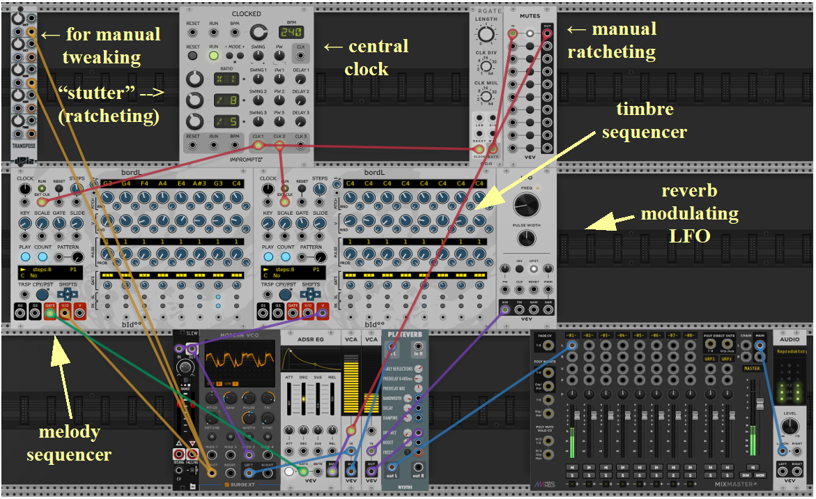Click the LENGTH knob on RGATE
Screen dimensions: 816x499
486,35
